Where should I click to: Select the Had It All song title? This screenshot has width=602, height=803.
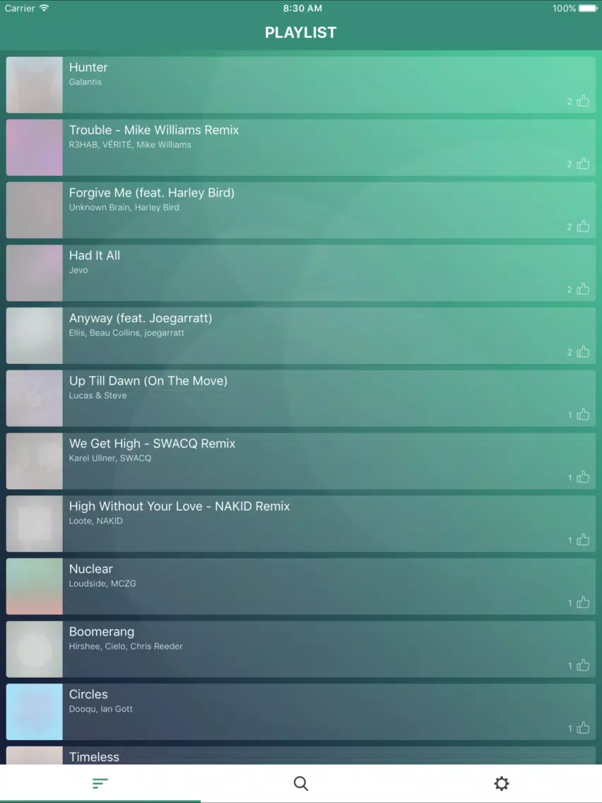click(95, 256)
